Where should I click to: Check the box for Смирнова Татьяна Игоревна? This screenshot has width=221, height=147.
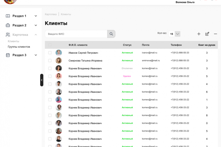50,61
